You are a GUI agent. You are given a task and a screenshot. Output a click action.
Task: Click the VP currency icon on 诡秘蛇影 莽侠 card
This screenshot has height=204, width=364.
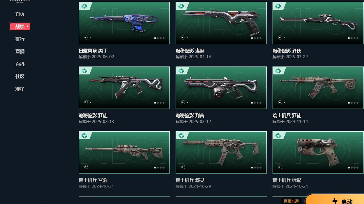(x=280, y=38)
